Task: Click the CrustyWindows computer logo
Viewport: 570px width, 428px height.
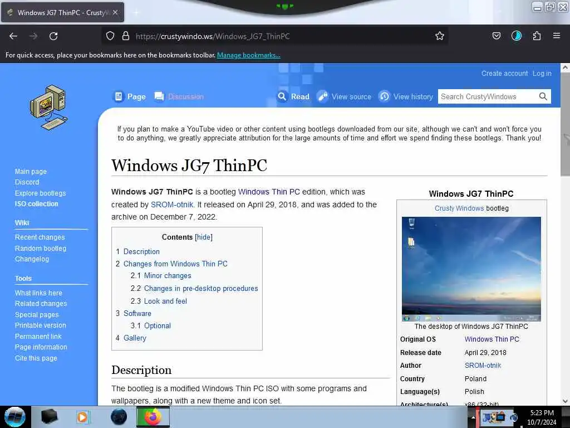Action: (x=49, y=108)
